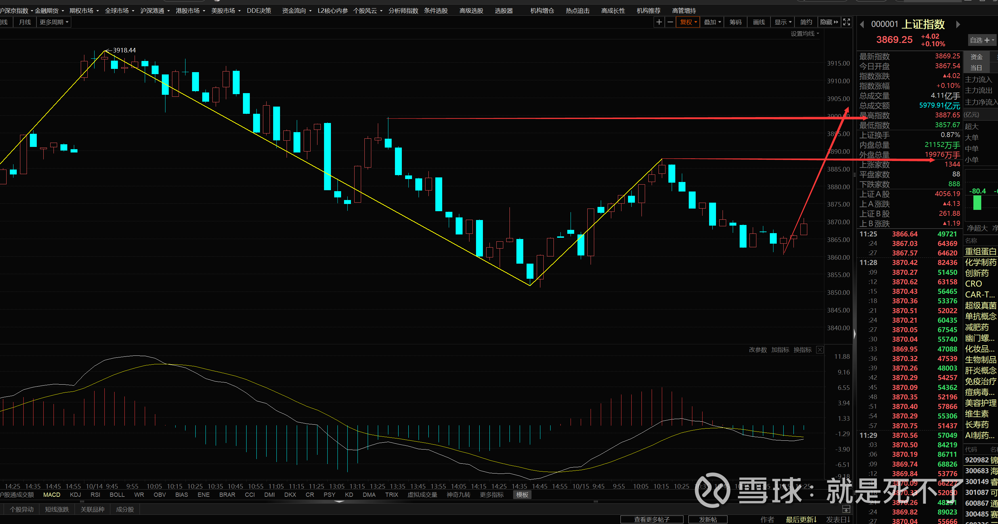Click the fullscreen expand icon
This screenshot has height=524, width=998.
(x=847, y=22)
